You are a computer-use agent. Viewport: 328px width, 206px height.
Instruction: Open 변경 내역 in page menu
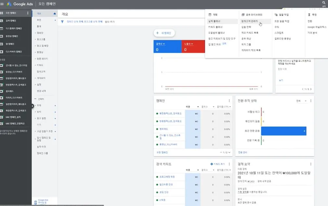coord(42,91)
